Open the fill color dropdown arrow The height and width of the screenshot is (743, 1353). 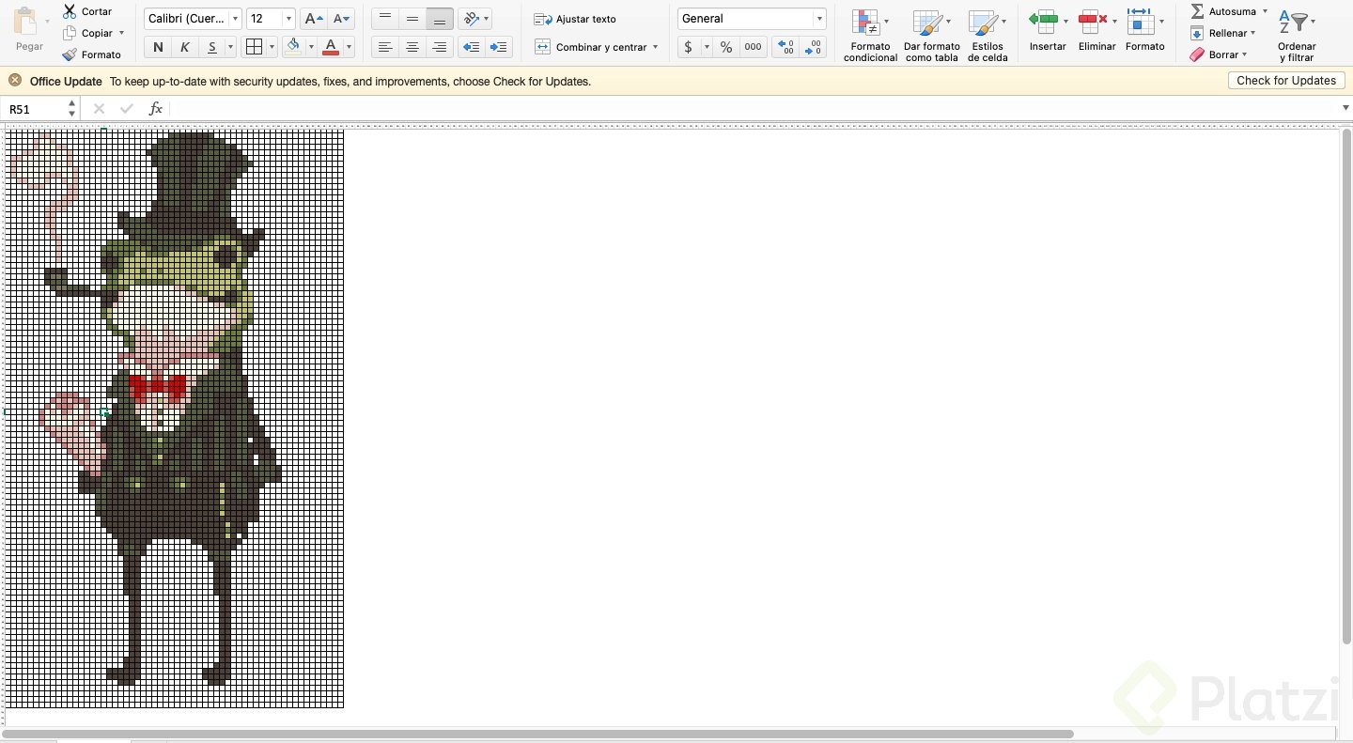311,47
